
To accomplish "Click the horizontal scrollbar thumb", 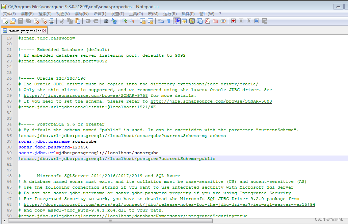I will tap(110, 221).
